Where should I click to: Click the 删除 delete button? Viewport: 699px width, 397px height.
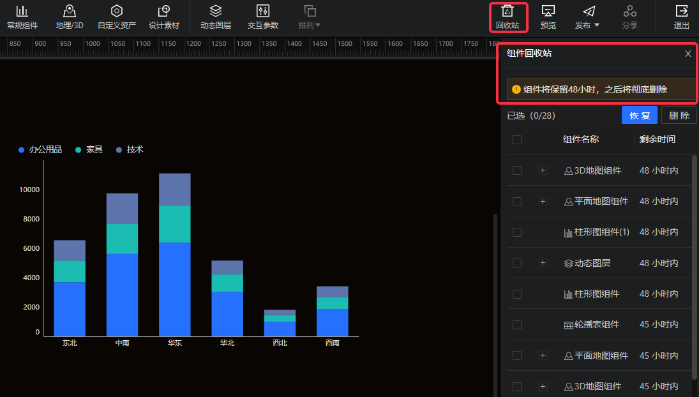coord(679,116)
